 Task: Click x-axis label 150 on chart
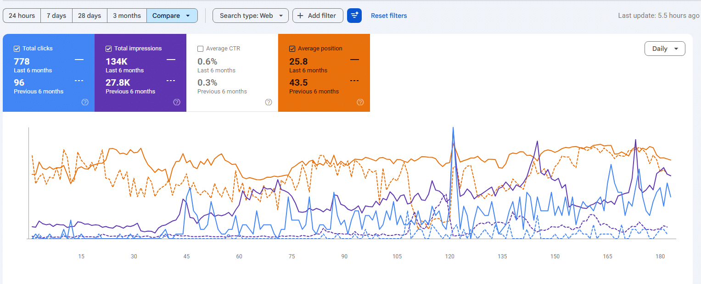pyautogui.click(x=555, y=257)
